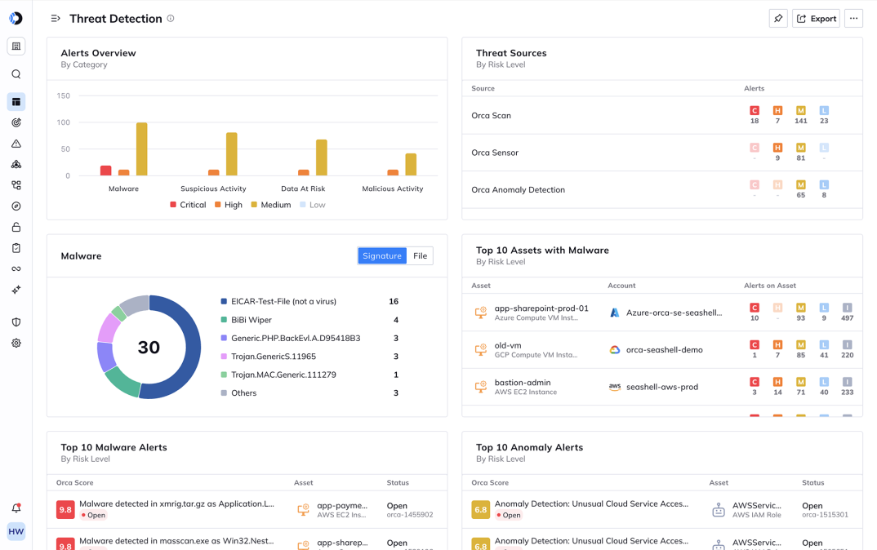Image resolution: width=877 pixels, height=550 pixels.
Task: Open the shield icon in sidebar
Action: [16, 322]
